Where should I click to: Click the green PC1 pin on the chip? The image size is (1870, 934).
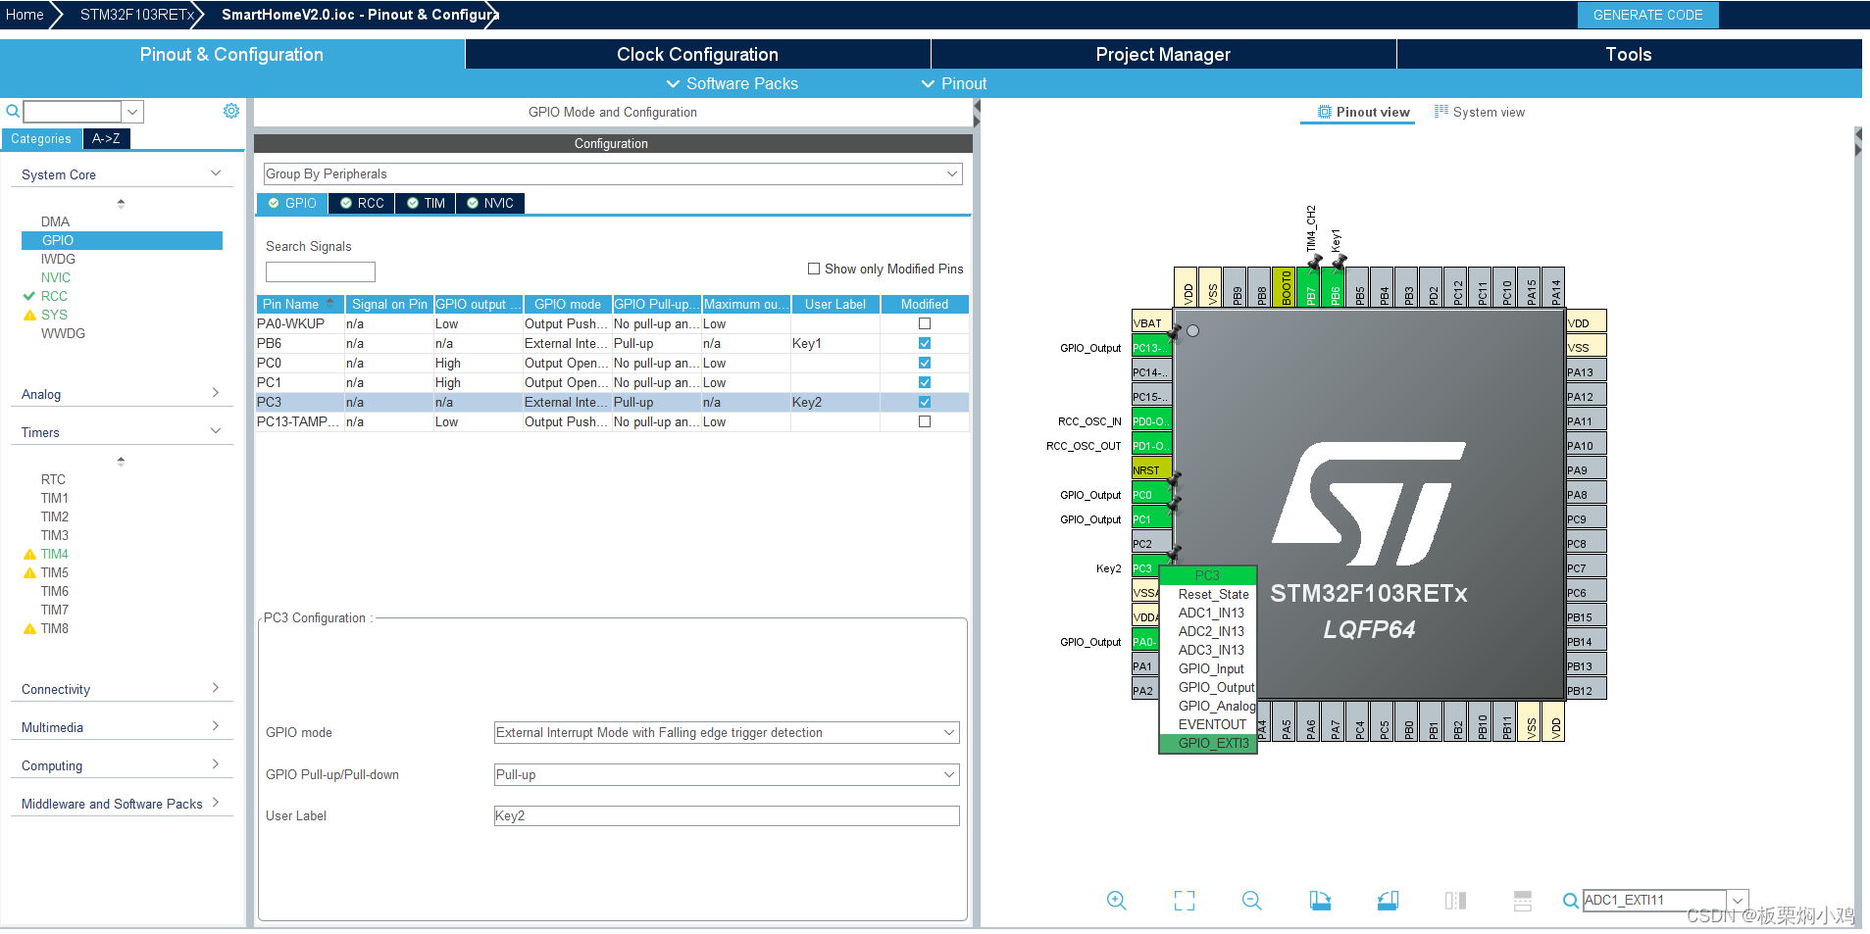coord(1151,518)
